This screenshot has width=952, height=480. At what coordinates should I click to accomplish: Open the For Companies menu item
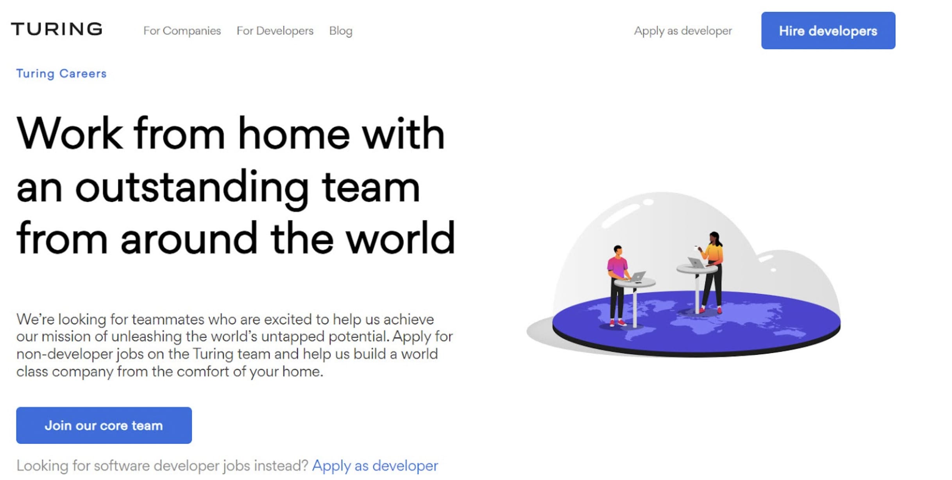click(182, 31)
